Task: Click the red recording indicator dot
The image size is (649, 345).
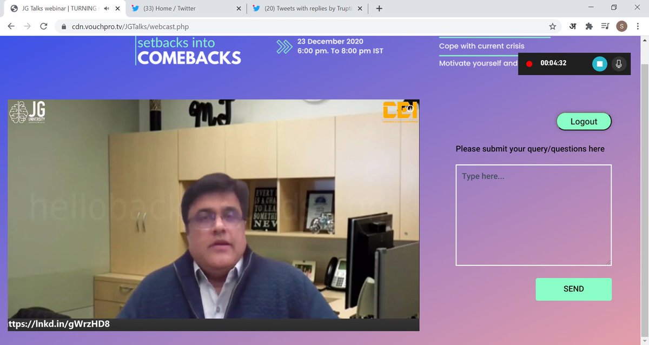Action: tap(529, 64)
